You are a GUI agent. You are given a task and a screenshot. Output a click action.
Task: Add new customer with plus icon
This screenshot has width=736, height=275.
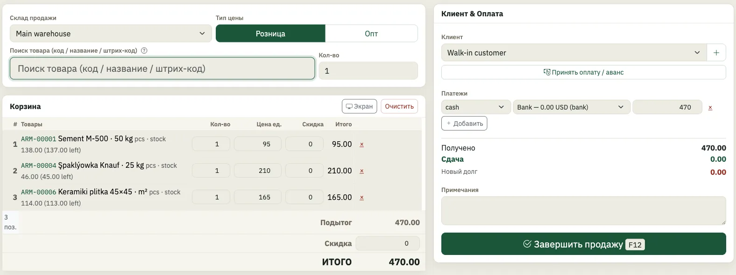pos(716,53)
